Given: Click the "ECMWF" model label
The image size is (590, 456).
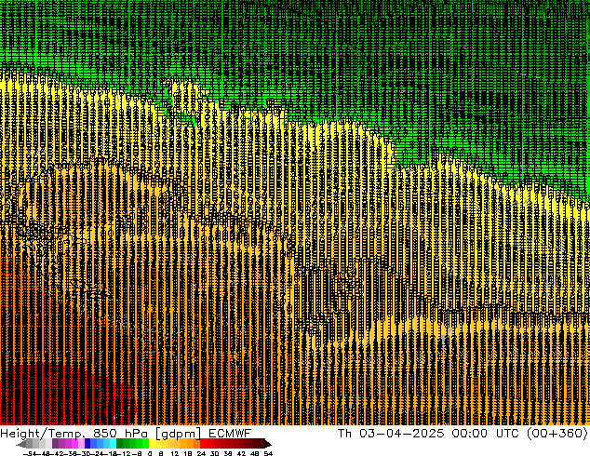Looking at the screenshot, I should [x=230, y=434].
